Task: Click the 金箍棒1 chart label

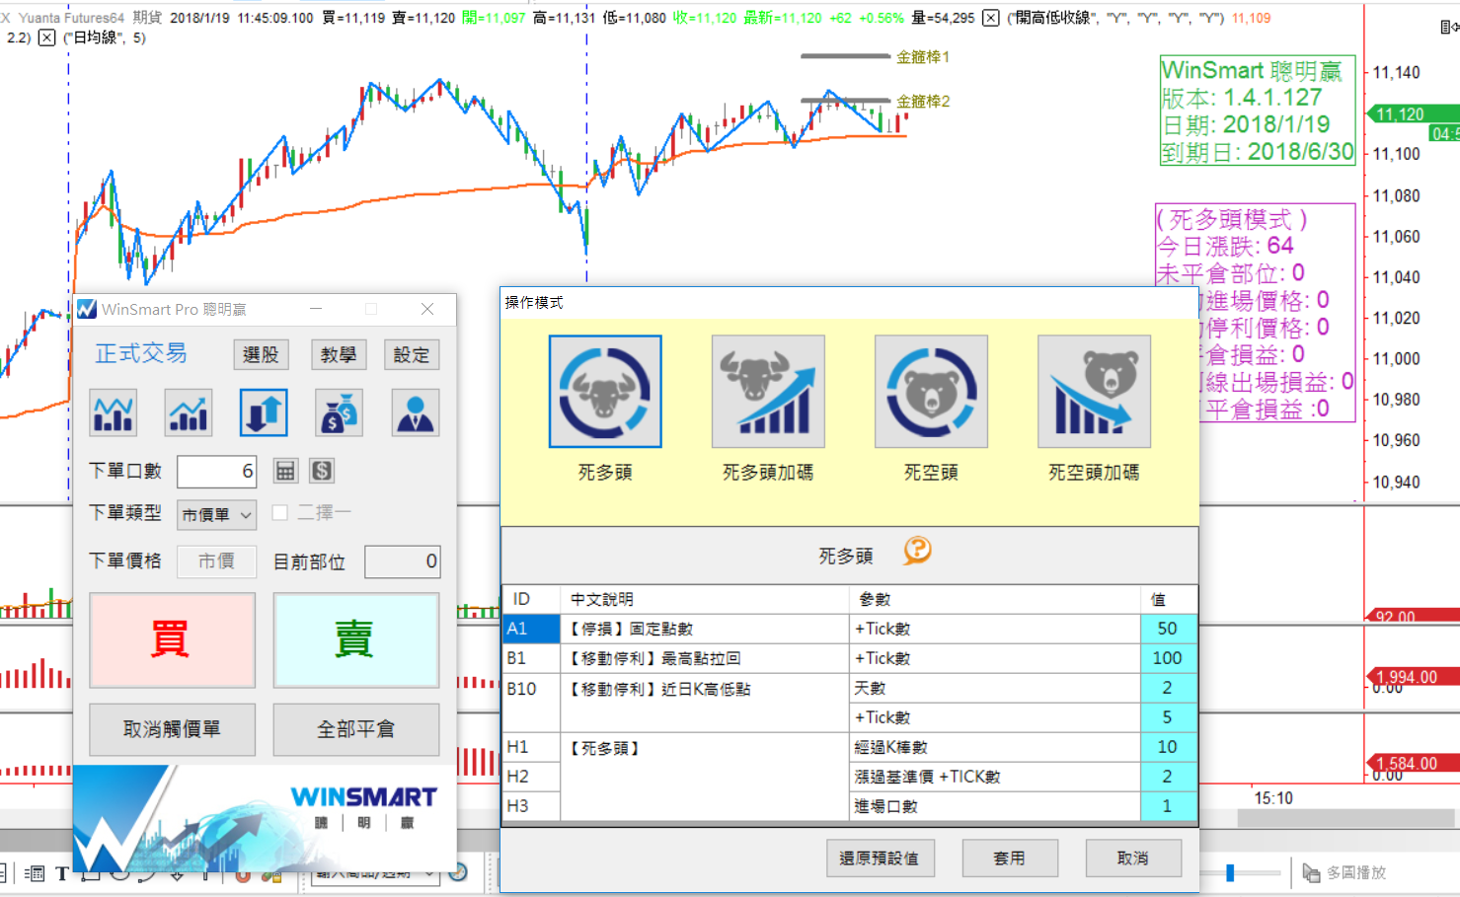Action: pos(922,57)
